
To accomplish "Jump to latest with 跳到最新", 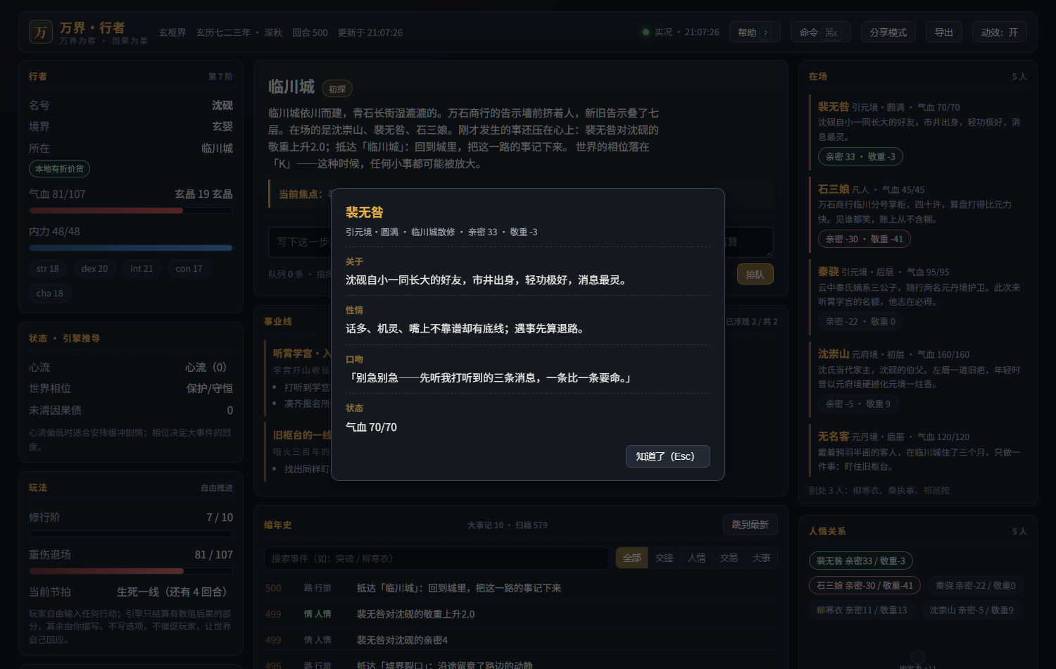I will [750, 525].
